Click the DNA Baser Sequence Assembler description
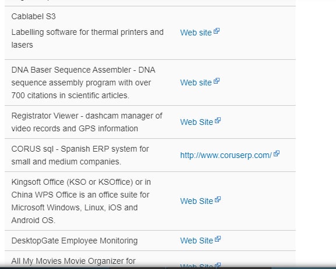 pyautogui.click(x=83, y=83)
